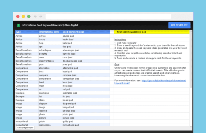Select the cell 'vs ipad'
Viewport: 206px width, 133px height.
point(86,89)
